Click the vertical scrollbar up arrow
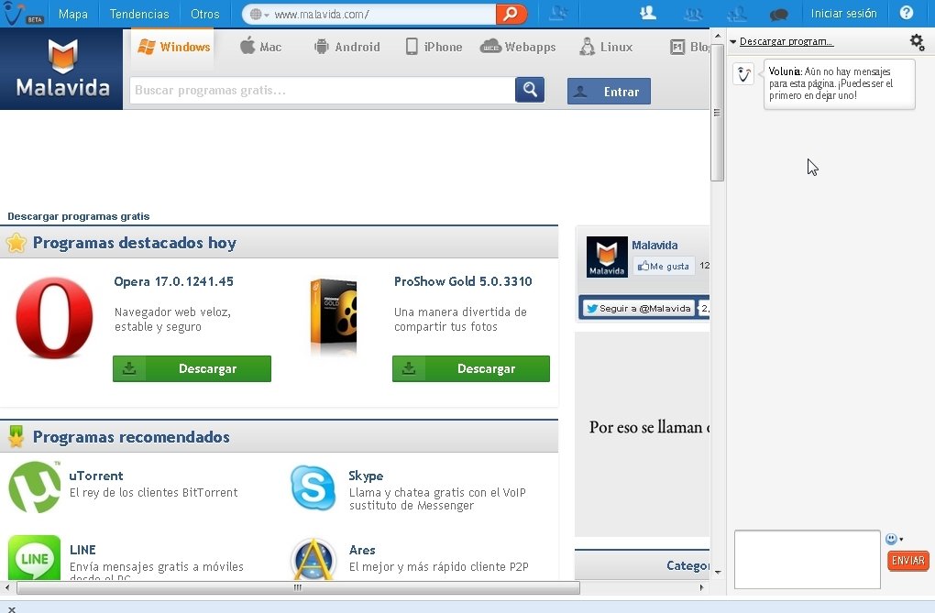 click(718, 36)
